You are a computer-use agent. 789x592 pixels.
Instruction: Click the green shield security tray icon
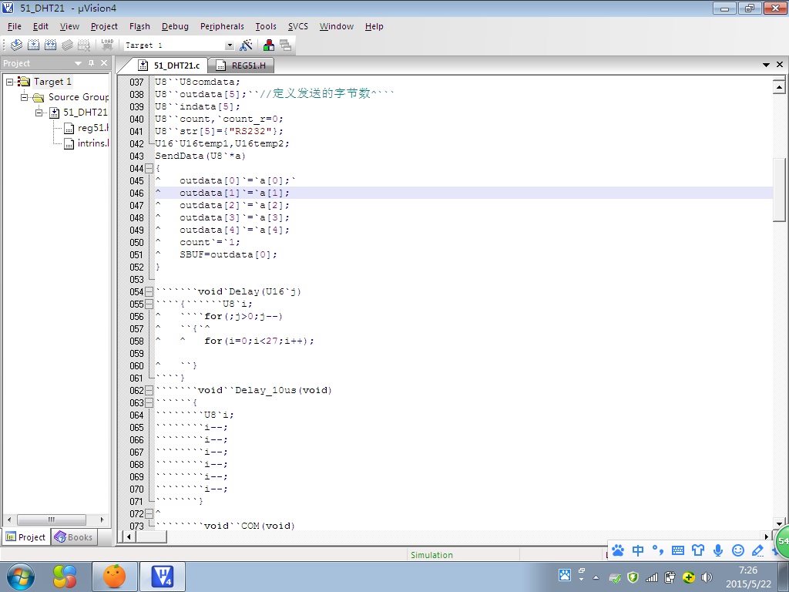[x=633, y=577]
